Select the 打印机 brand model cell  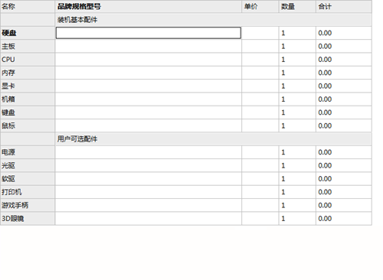149,192
